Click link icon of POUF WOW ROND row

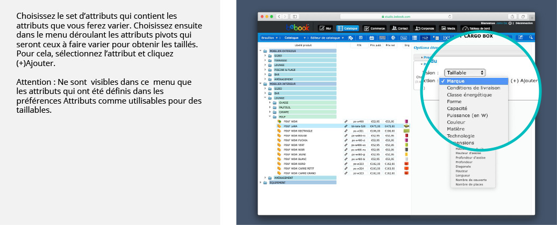pos(346,164)
